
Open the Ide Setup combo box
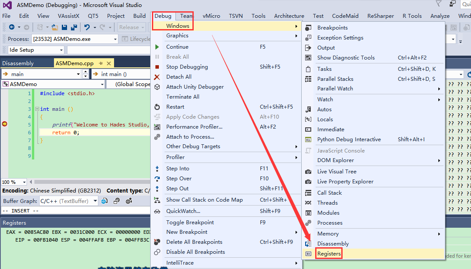pyautogui.click(x=61, y=50)
